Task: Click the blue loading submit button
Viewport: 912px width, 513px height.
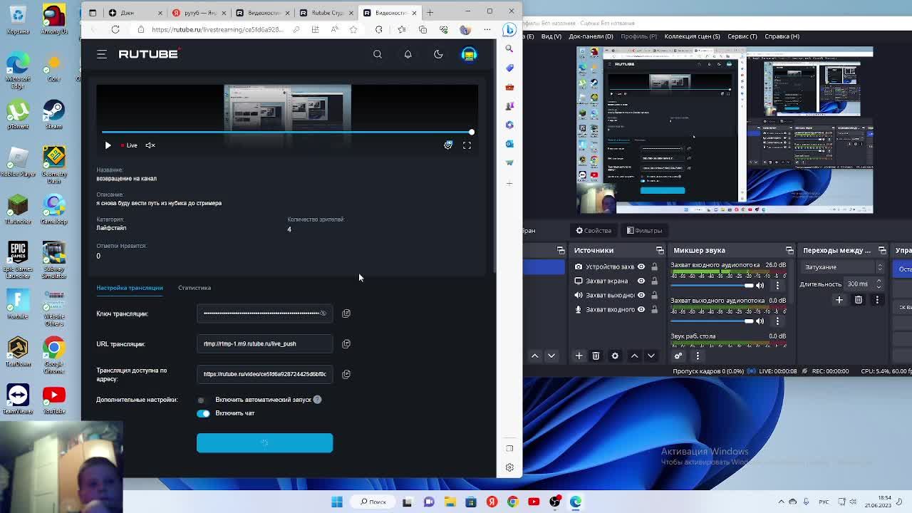Action: [x=264, y=442]
